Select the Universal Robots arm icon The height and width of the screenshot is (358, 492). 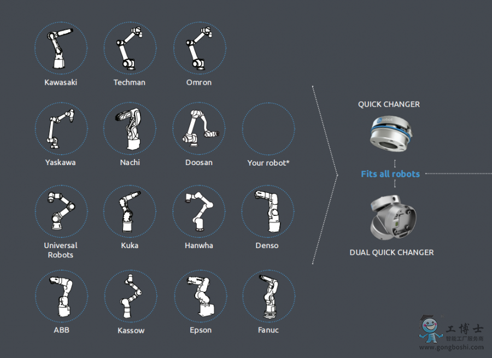[x=61, y=211]
